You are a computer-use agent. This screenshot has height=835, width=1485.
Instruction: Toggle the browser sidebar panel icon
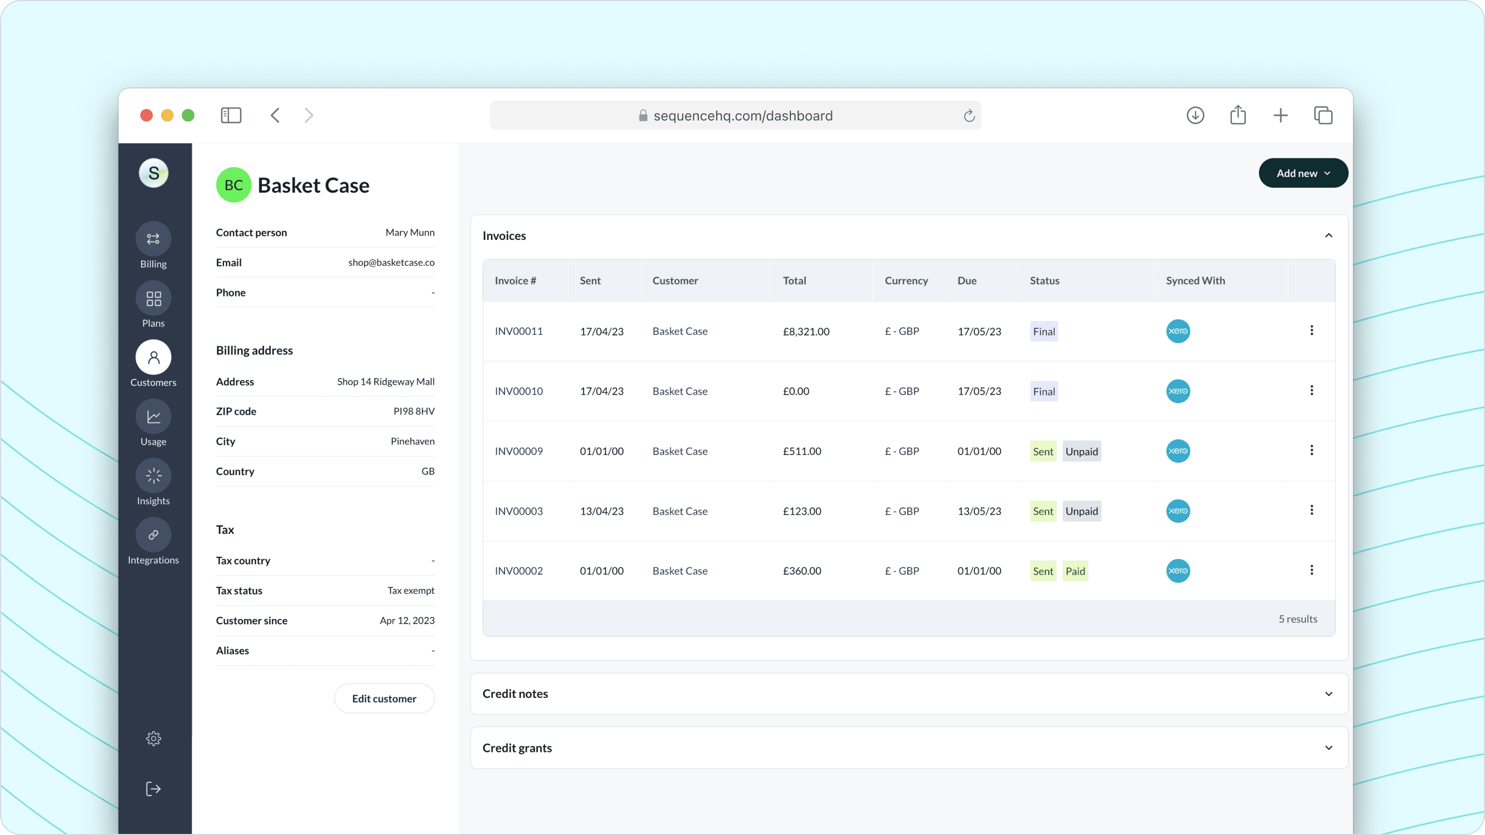pos(231,115)
